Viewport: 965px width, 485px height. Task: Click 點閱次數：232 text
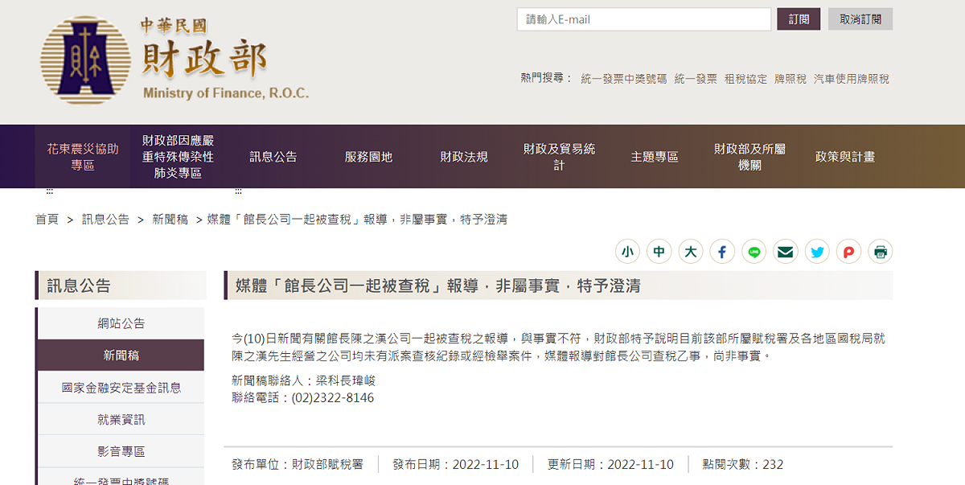pos(742,464)
